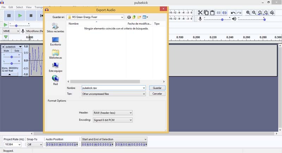Collapse the pulsekick track

pyautogui.click(x=10, y=74)
